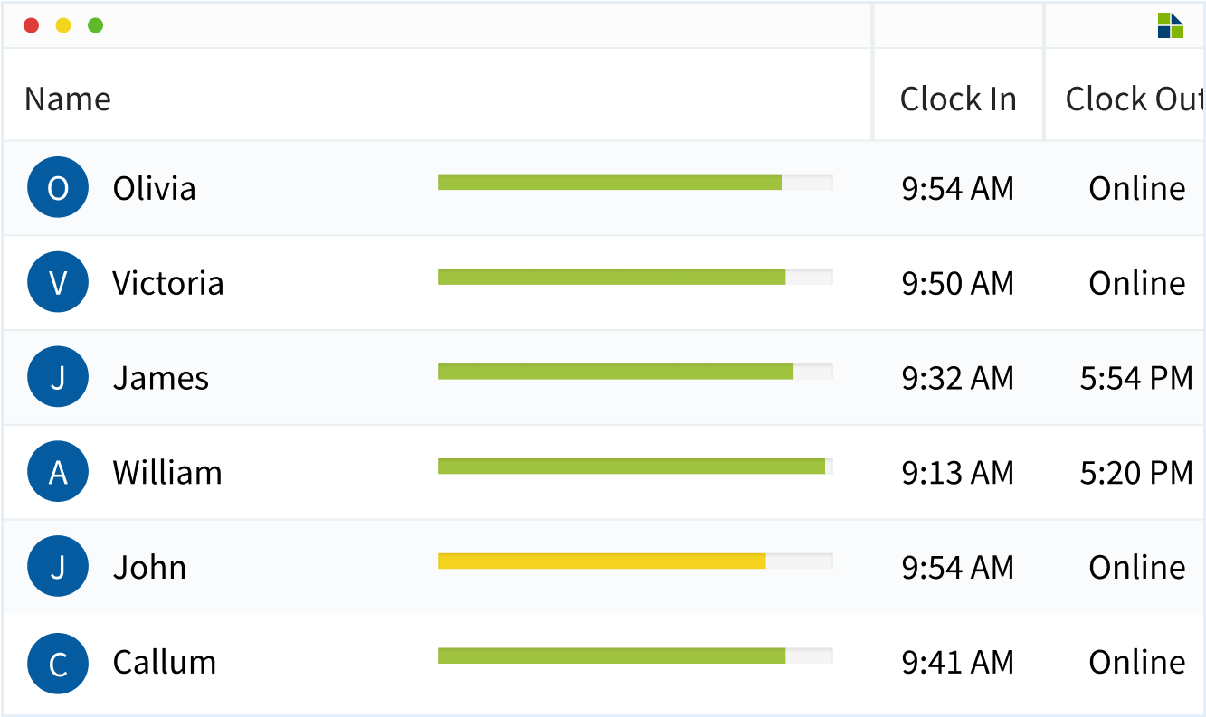The height and width of the screenshot is (717, 1206).
Task: Sort by the Name column header
Action: pos(68,99)
